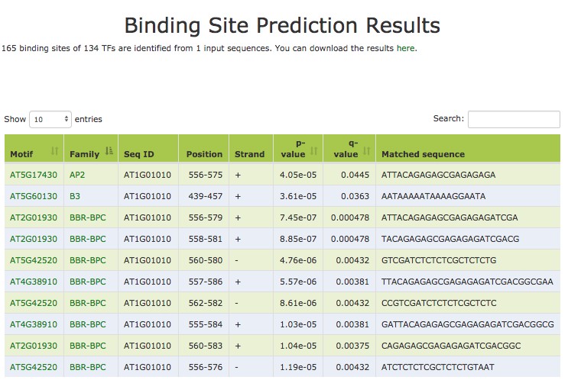Click the Strand column header

[x=250, y=154]
